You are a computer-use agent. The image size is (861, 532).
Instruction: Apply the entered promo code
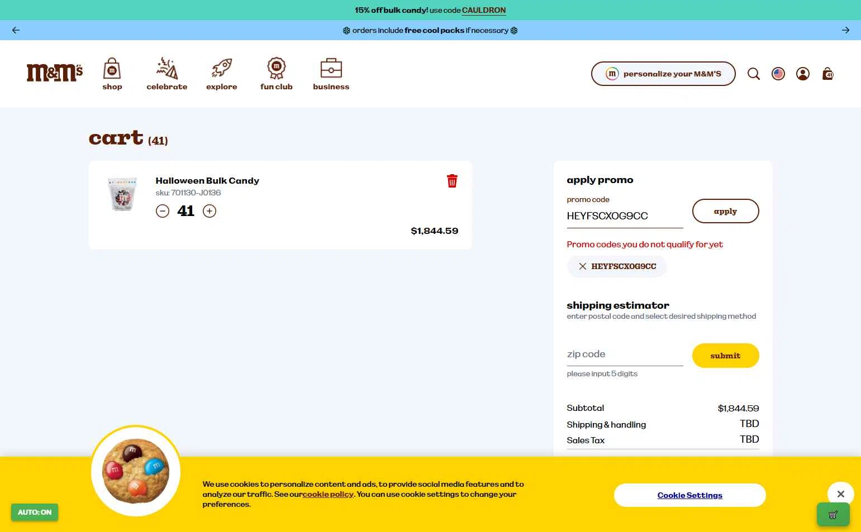pyautogui.click(x=725, y=211)
